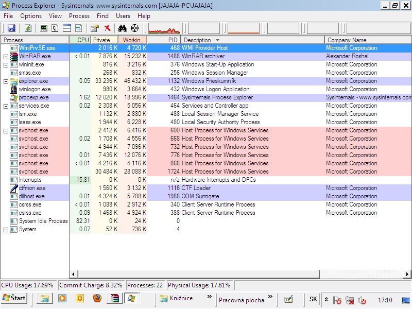
Task: Select the lsass.exe process row
Action: 206,122
